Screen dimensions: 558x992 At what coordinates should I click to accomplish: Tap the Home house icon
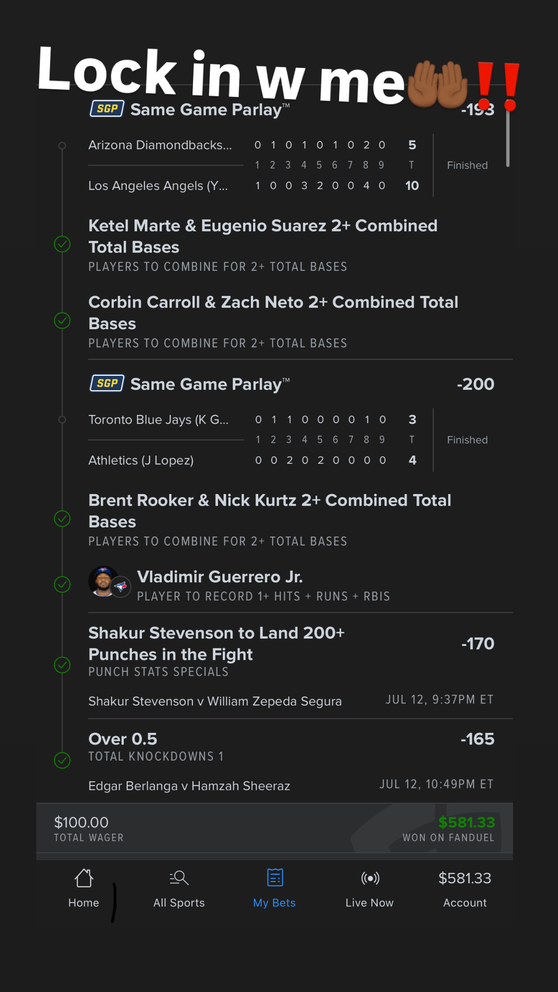(83, 878)
